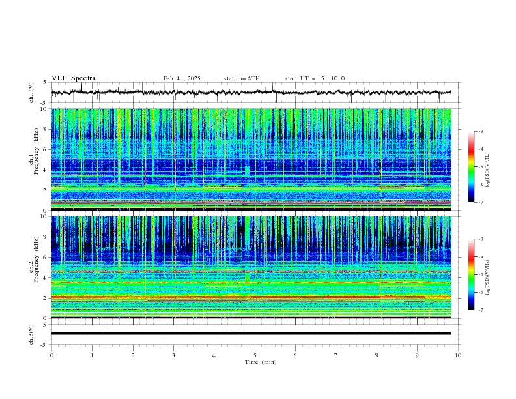516x399 pixels.
Task: Click the "VLF Spectra" plot title
Action: (x=74, y=78)
